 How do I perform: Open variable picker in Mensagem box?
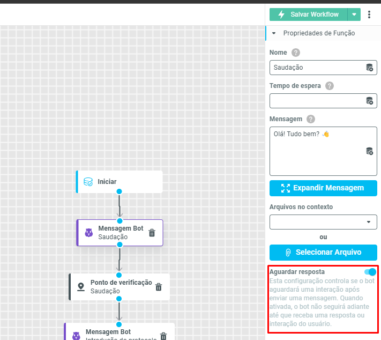pyautogui.click(x=369, y=151)
